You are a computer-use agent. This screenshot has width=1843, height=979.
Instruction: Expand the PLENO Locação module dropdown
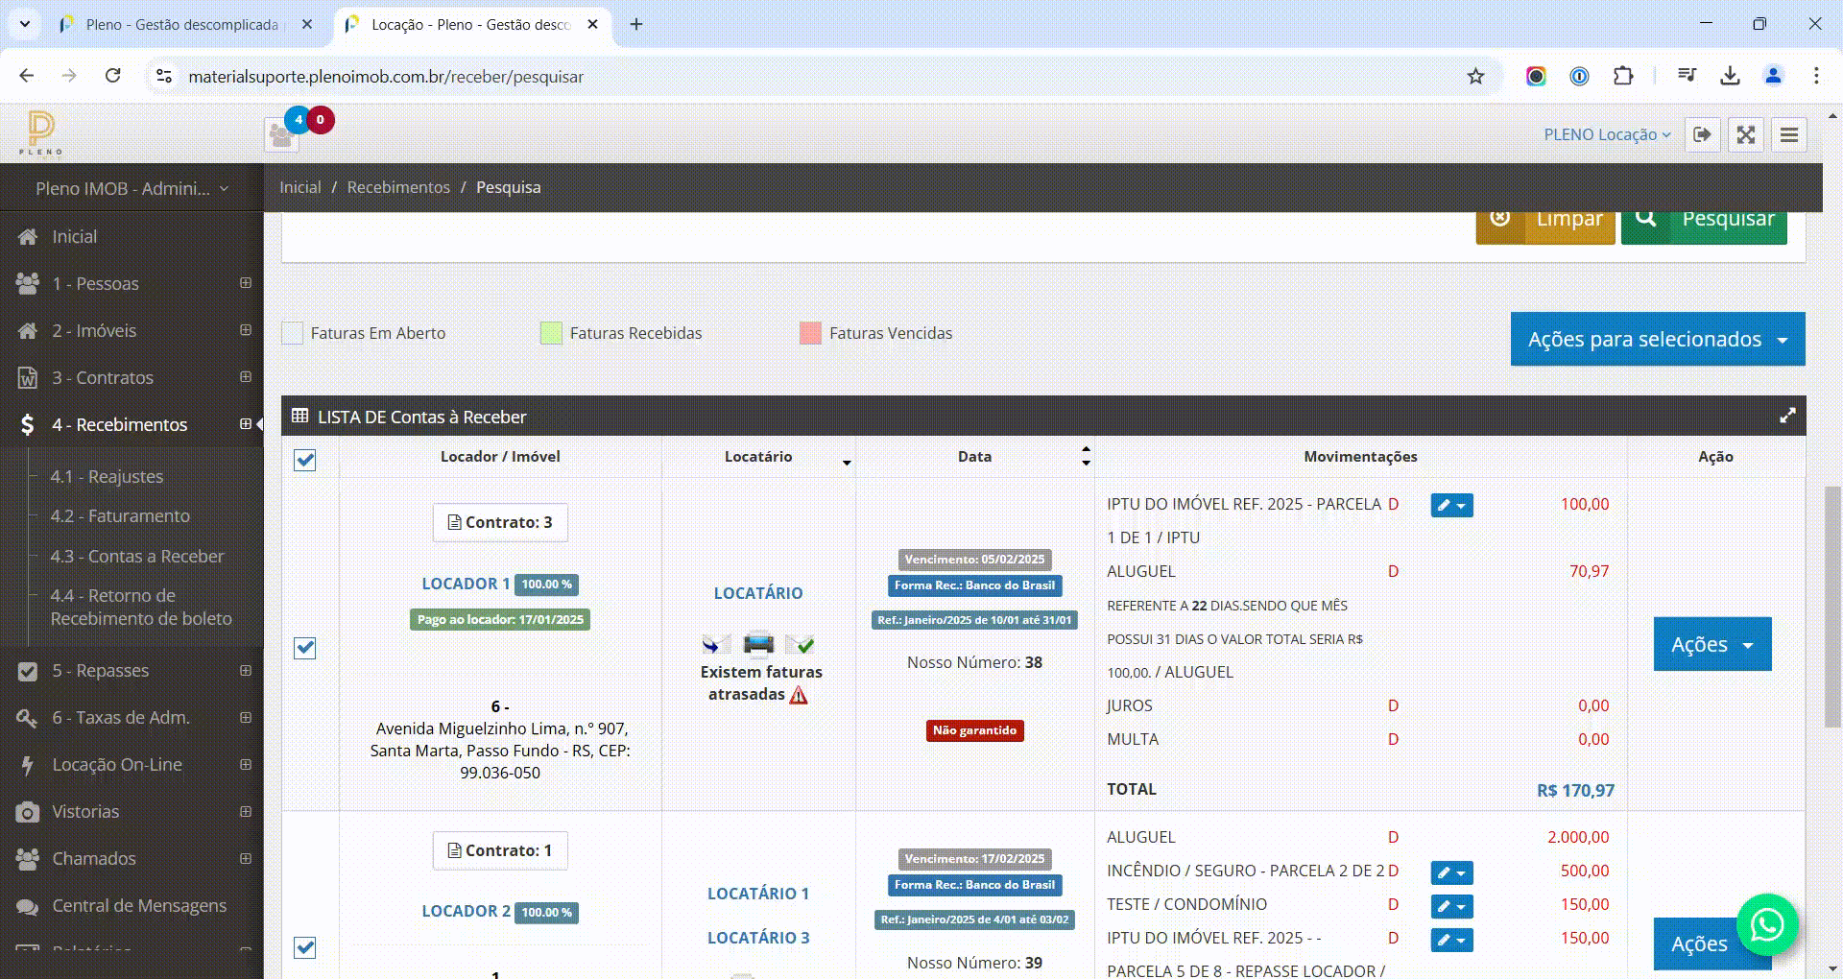(x=1607, y=135)
